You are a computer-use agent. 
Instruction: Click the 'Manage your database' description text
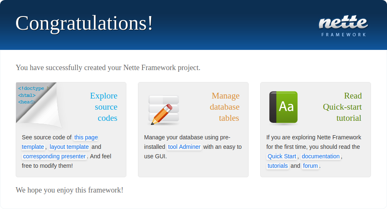pos(187,137)
